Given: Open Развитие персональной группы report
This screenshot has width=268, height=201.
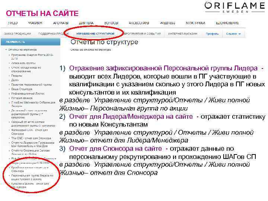Looking at the screenshot, I should pos(31,84).
